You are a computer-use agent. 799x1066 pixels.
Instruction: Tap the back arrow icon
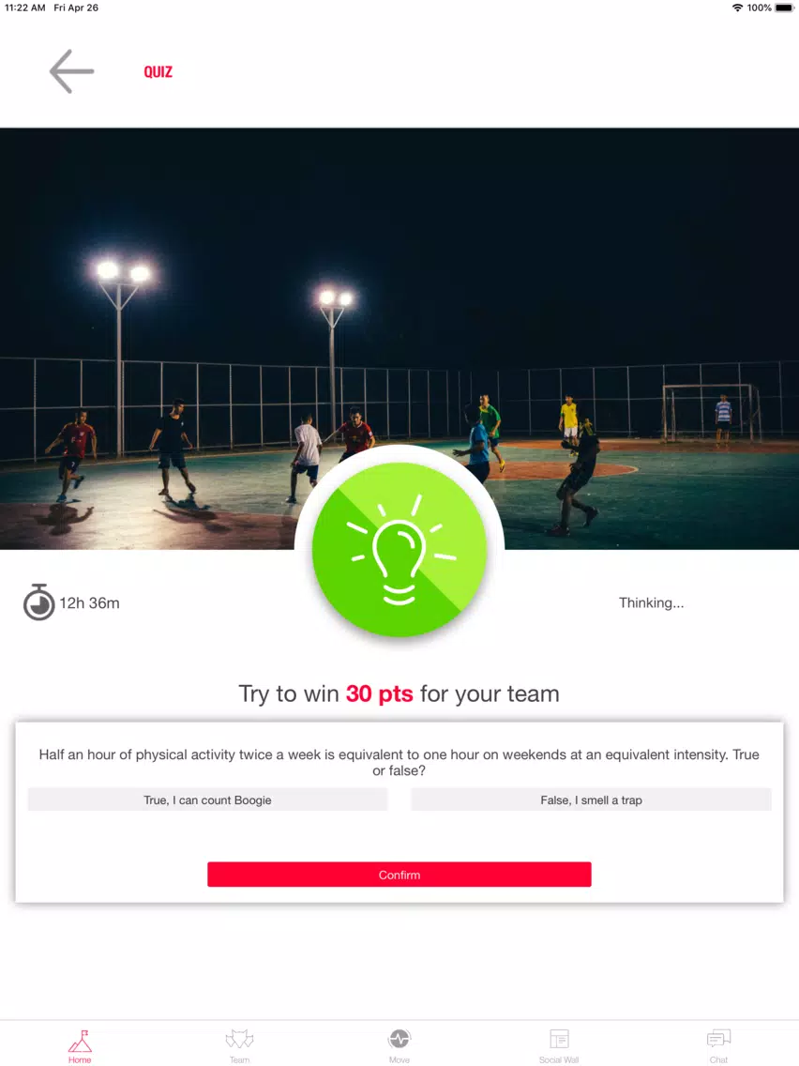coord(71,71)
